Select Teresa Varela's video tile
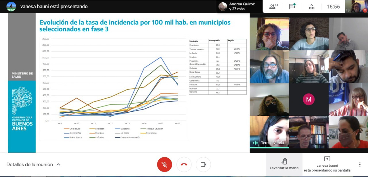 (x=269, y=132)
